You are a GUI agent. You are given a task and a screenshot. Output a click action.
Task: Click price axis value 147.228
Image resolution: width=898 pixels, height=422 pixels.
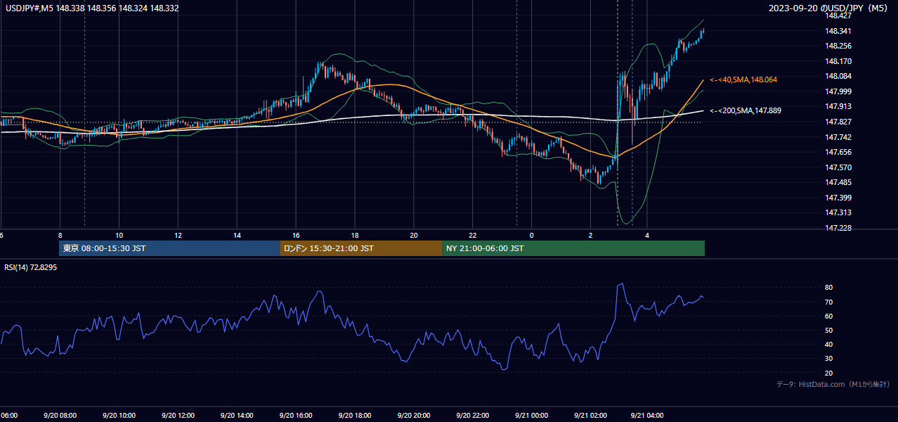839,228
